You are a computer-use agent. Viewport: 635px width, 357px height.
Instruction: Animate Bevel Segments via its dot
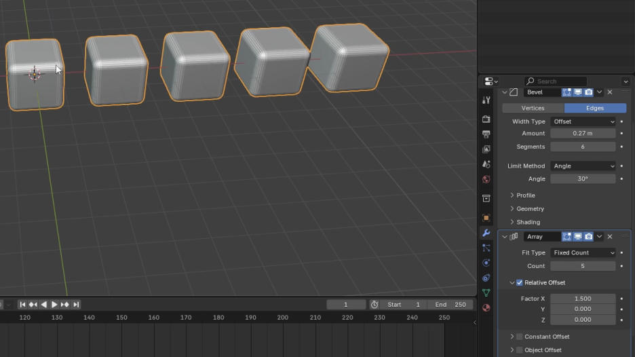click(x=621, y=147)
